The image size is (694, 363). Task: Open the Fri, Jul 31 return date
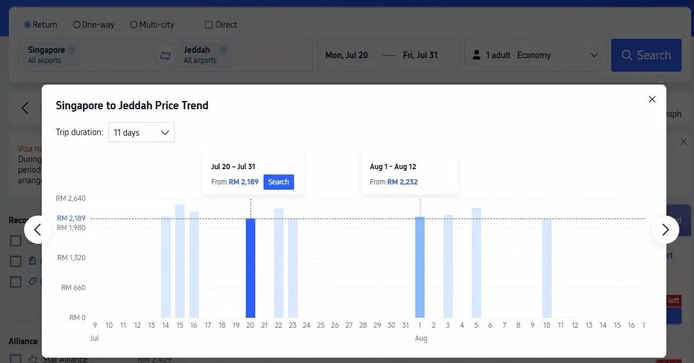coord(420,55)
